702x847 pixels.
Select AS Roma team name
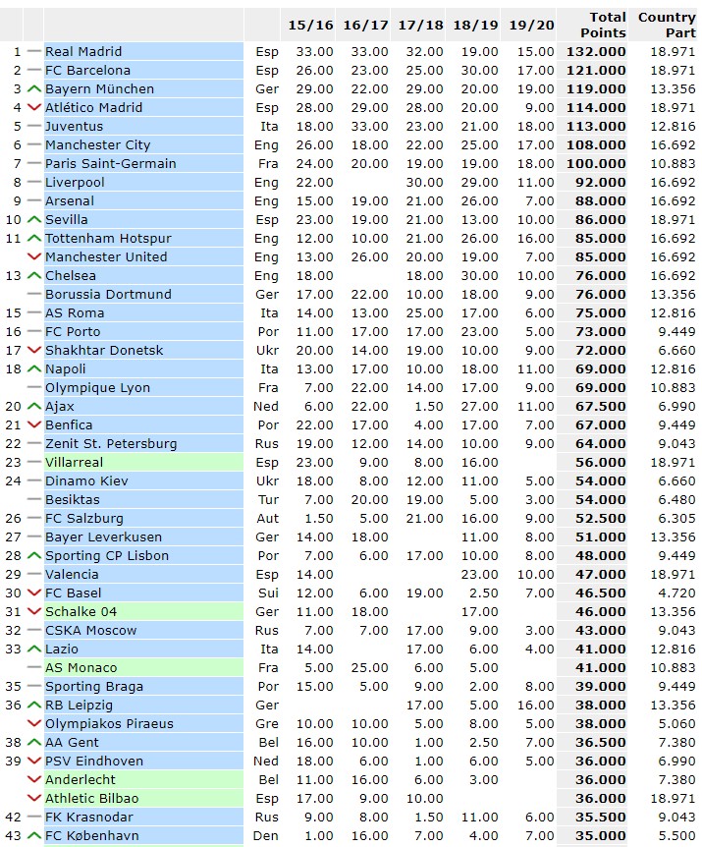pyautogui.click(x=75, y=313)
